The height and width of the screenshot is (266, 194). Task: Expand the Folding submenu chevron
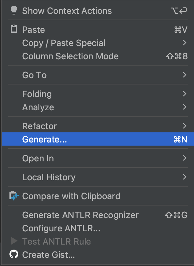pyautogui.click(x=185, y=94)
